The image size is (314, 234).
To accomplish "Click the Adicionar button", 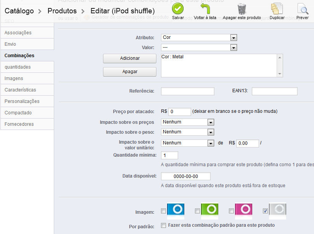I will click(x=130, y=58).
